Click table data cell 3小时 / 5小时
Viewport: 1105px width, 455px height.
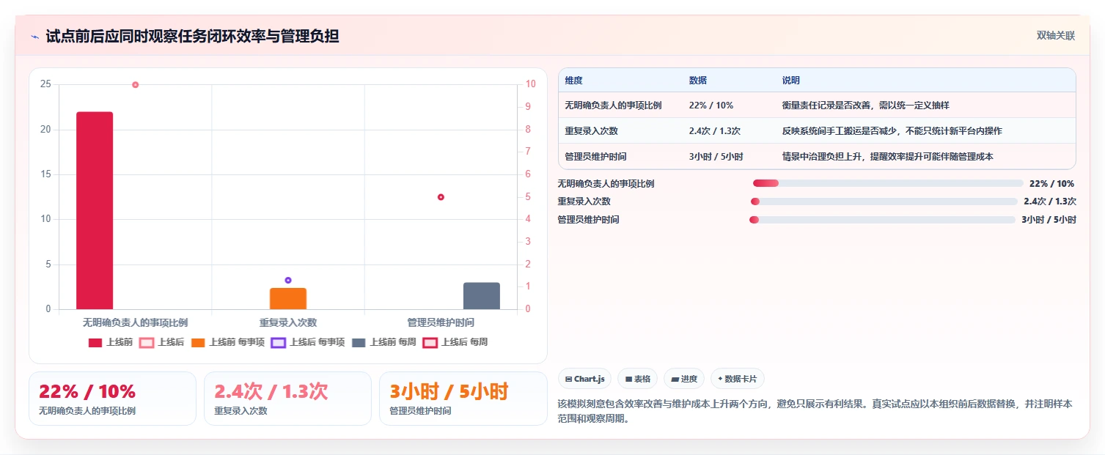[x=716, y=157]
